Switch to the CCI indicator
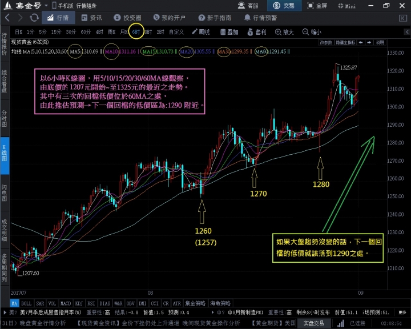411x329 pixels. point(155,303)
